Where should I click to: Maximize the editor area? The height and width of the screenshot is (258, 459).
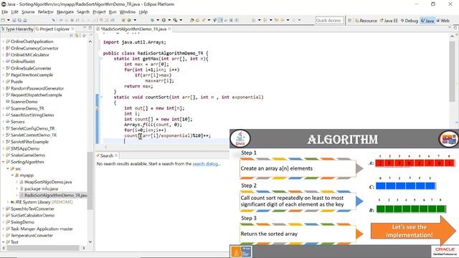[x=455, y=28]
